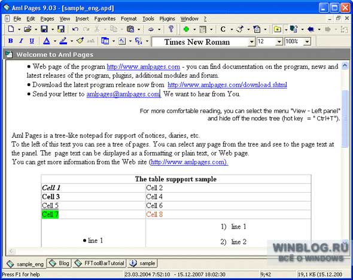Click the page properties icon beside green plus
Screen dimensions: 353x280
point(203,29)
